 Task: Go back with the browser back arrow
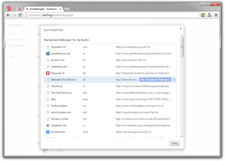(8, 15)
